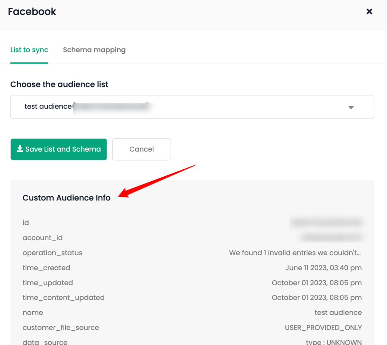Click name value 'test audience' in info
The height and width of the screenshot is (345, 387).
338,312
